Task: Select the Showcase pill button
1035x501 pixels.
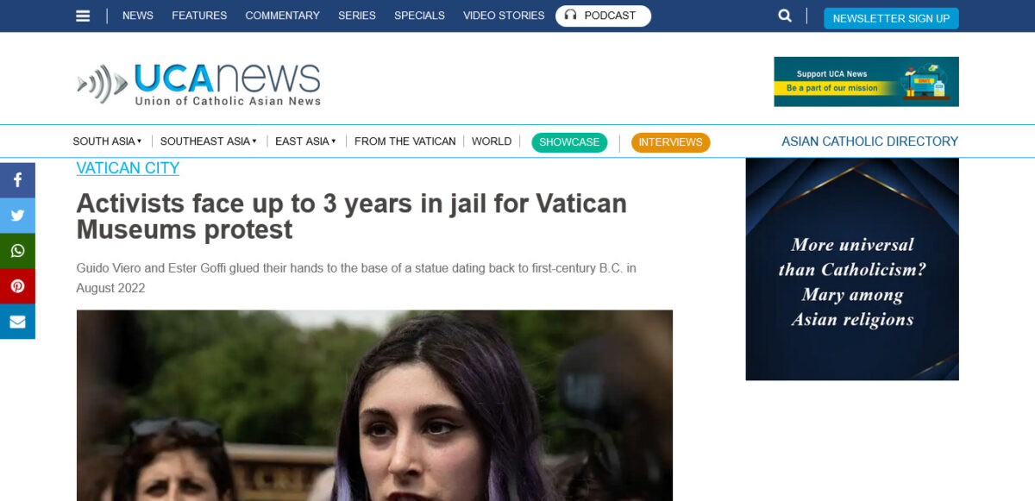Action: [x=569, y=142]
